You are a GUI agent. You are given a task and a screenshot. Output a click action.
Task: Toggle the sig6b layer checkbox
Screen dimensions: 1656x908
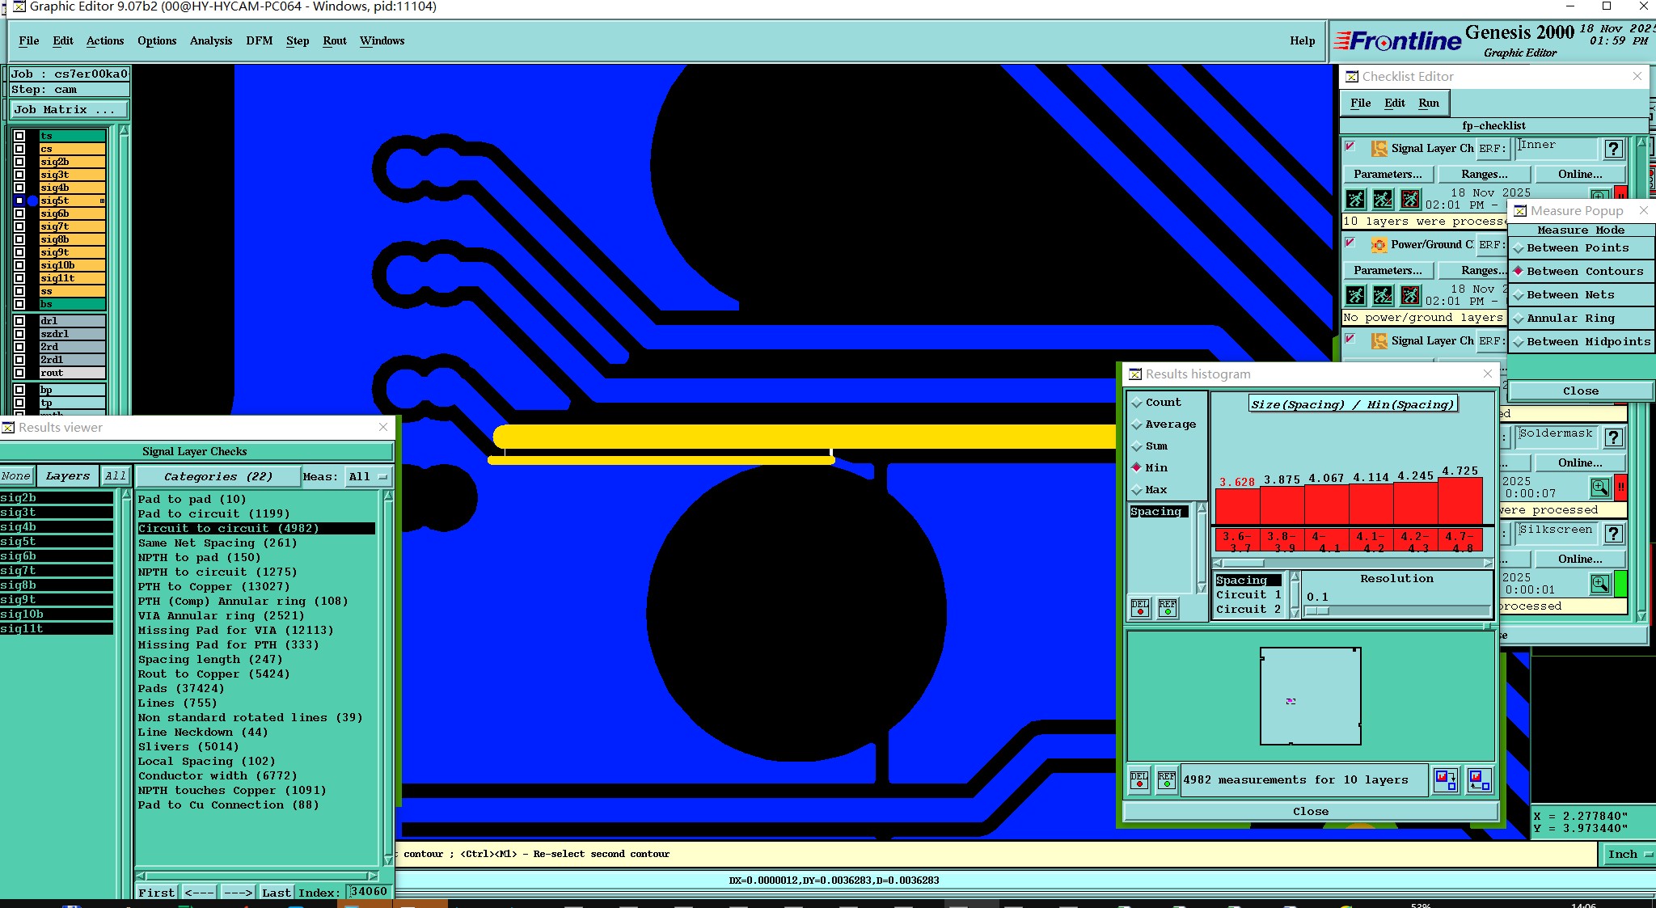coord(19,213)
